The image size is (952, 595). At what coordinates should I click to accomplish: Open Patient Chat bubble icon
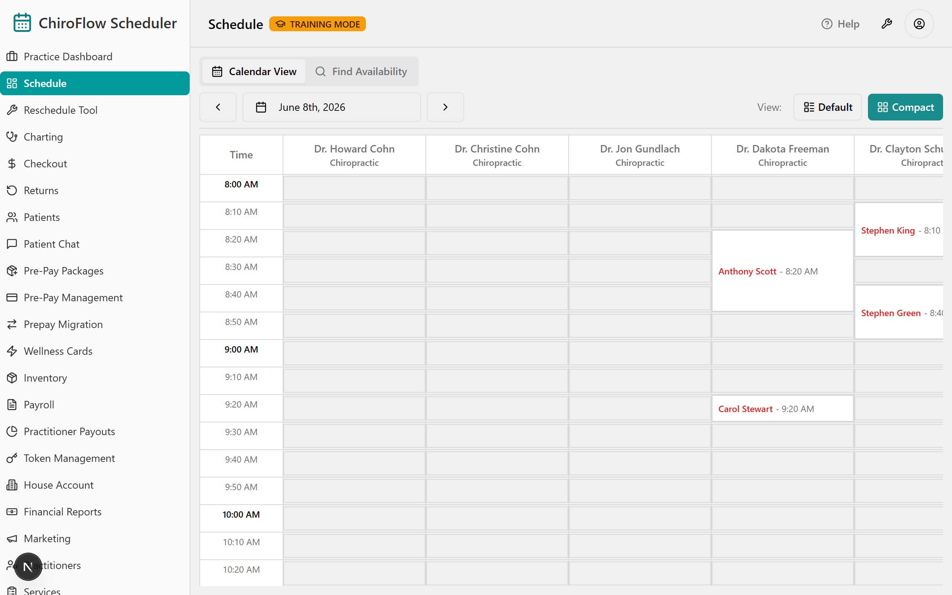pos(12,244)
